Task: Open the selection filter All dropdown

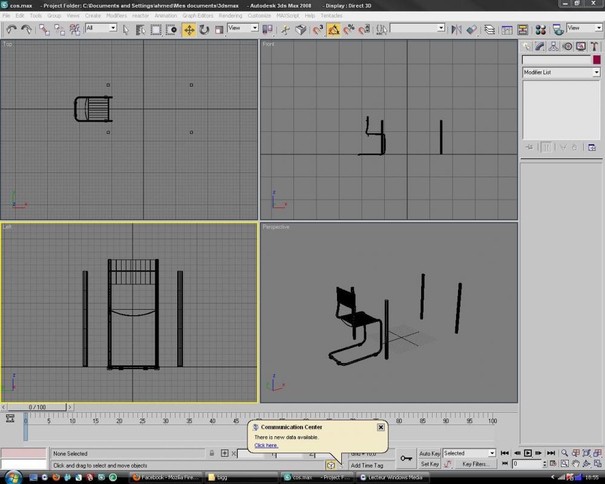Action: pyautogui.click(x=101, y=28)
